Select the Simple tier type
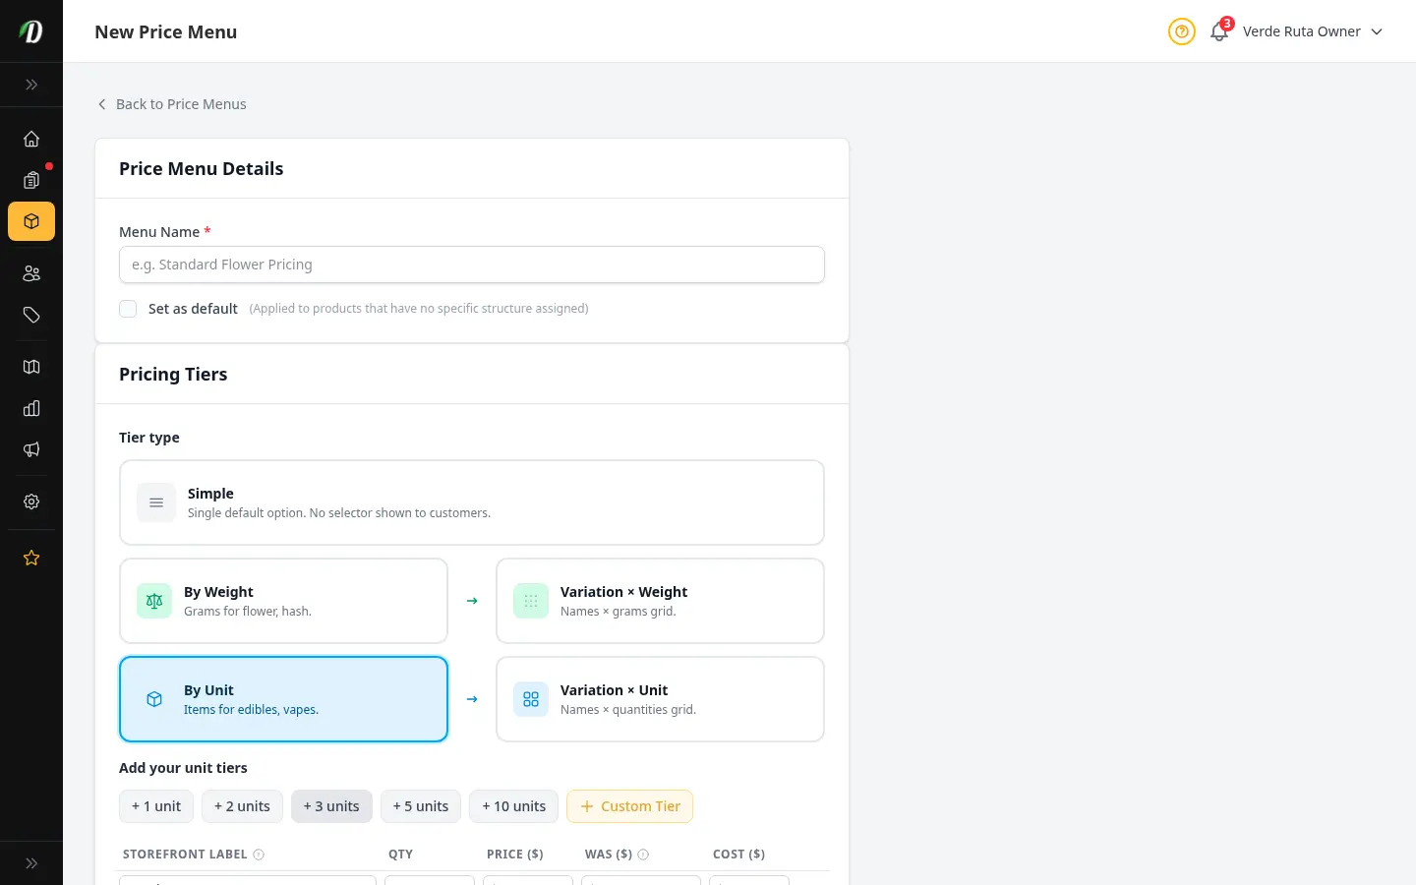This screenshot has width=1416, height=885. tap(472, 502)
